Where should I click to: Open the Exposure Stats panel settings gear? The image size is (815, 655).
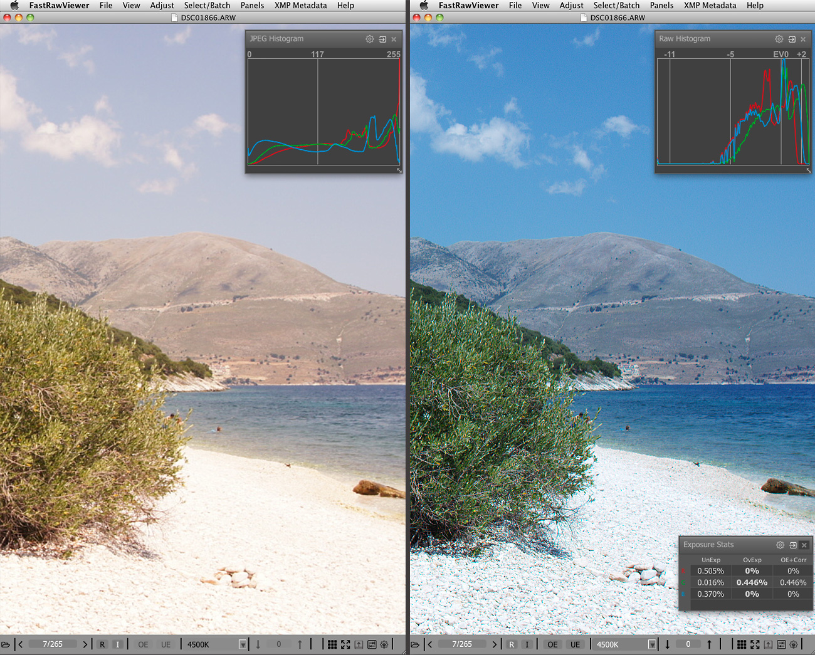[x=780, y=545]
